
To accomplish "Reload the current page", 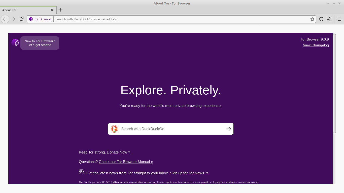I will click(x=21, y=19).
